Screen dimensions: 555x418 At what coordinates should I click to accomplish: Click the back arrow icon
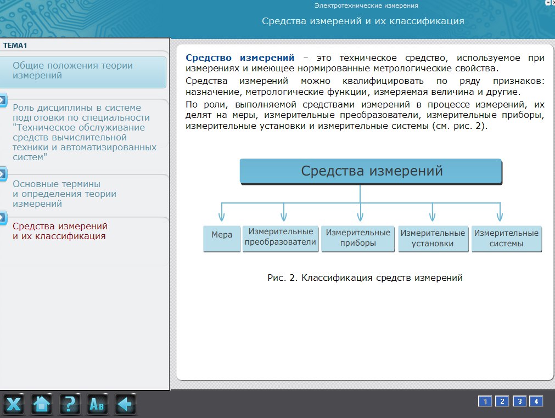[125, 405]
